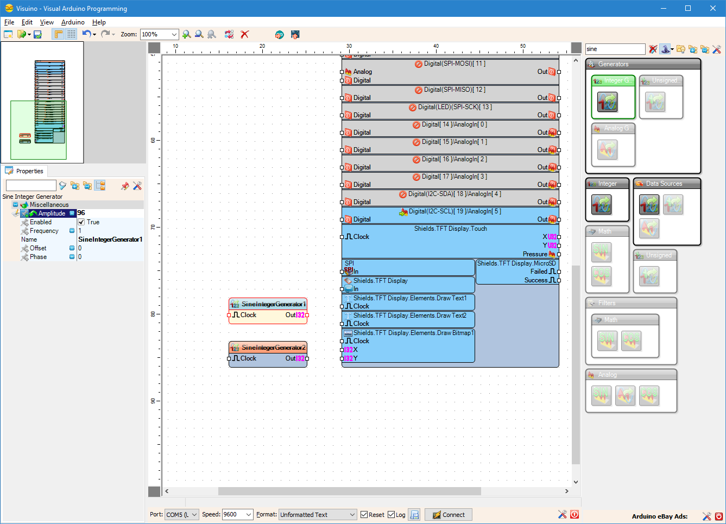Select the wizard filter icon beside search box
The image size is (726, 524).
[666, 49]
